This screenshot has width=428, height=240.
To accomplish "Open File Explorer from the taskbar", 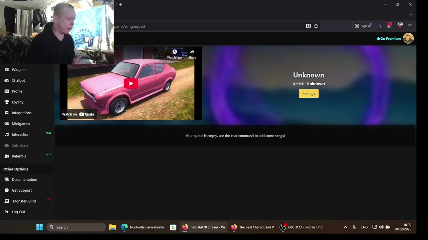I will (x=112, y=227).
